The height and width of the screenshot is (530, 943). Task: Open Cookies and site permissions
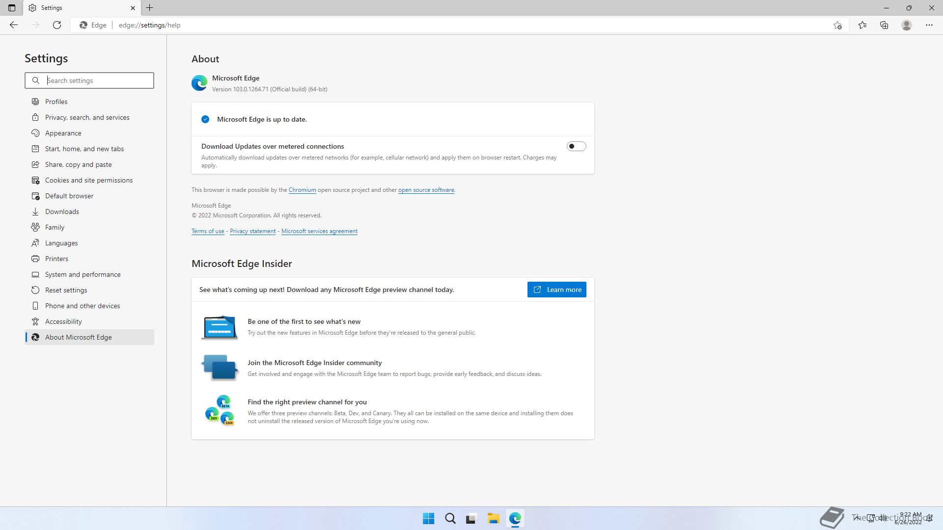89,180
